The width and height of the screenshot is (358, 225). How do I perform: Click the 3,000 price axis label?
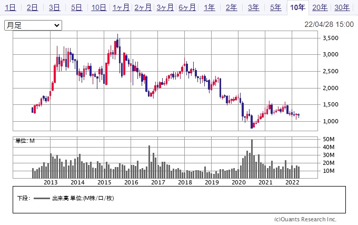click(331, 54)
